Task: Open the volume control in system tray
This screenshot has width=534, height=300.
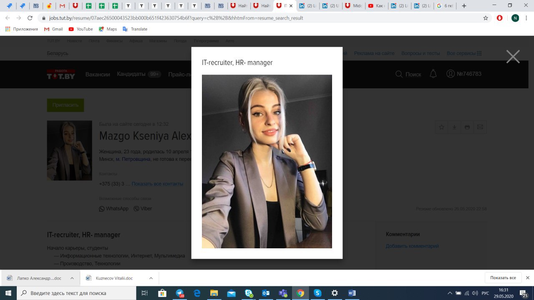Action: click(x=475, y=293)
